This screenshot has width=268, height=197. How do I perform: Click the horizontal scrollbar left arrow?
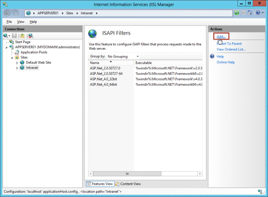point(91,174)
